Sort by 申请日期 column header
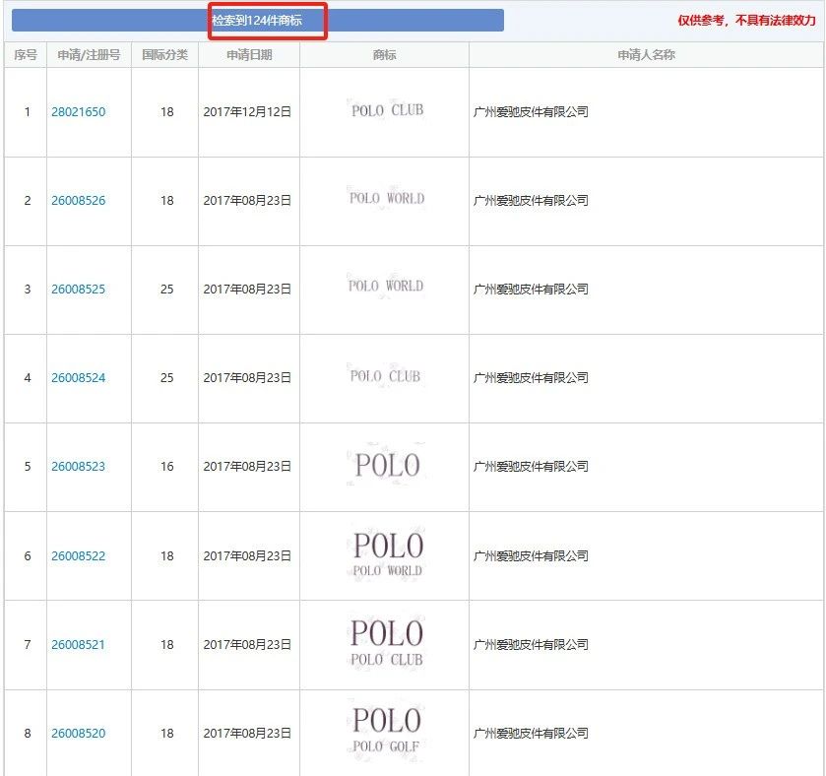 click(249, 55)
